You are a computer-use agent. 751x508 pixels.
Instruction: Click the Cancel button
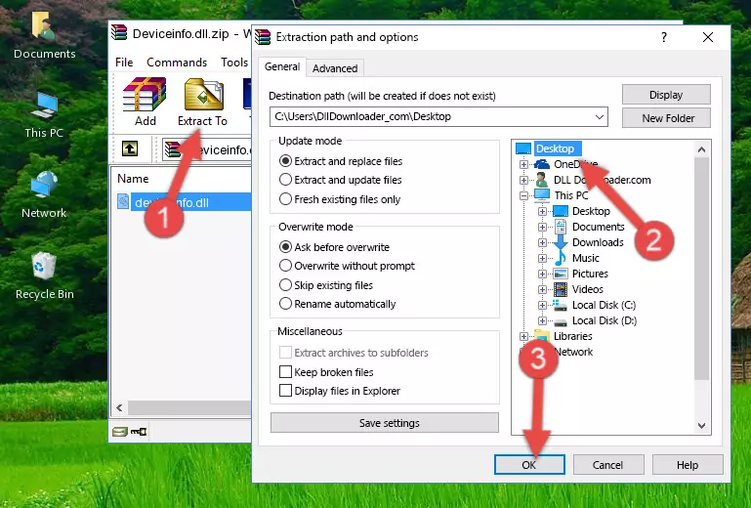[x=608, y=465]
